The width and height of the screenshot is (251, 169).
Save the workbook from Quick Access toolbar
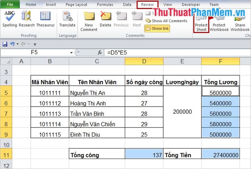[x=5, y=44]
